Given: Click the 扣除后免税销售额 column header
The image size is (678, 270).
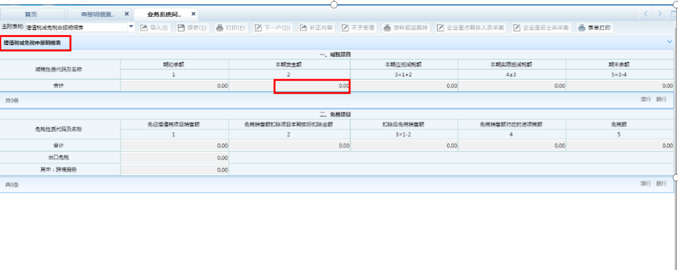Looking at the screenshot, I should tap(404, 124).
